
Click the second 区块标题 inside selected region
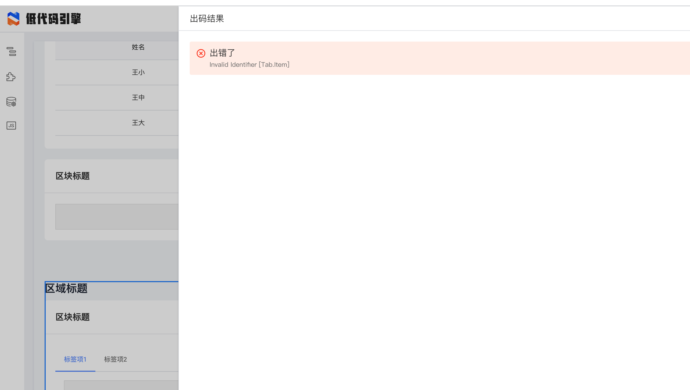(x=73, y=317)
